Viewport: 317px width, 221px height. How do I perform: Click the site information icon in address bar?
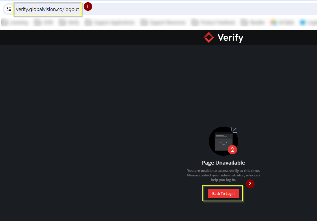point(9,9)
